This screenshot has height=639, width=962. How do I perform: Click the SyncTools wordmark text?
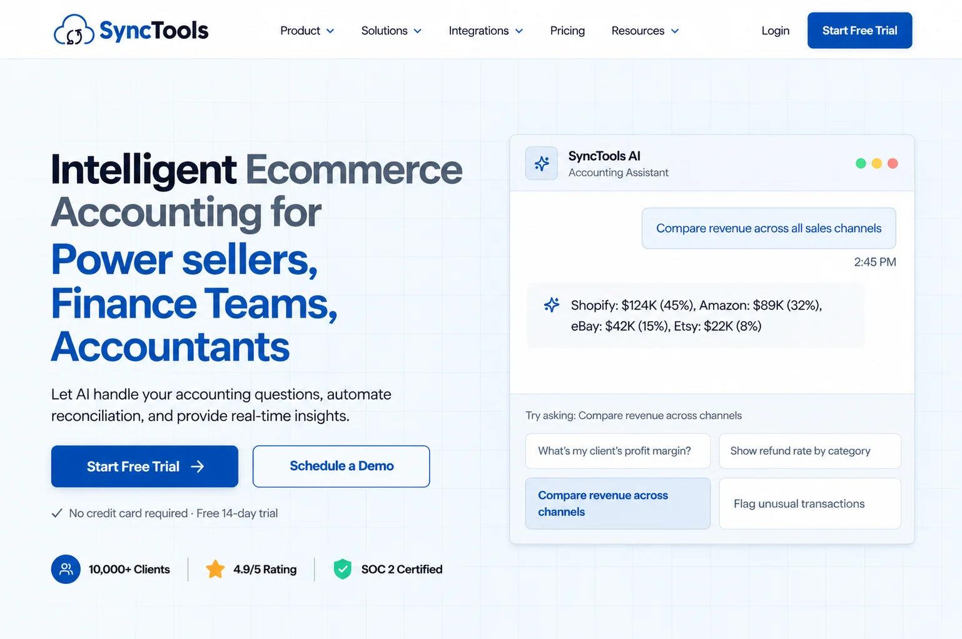tap(154, 30)
